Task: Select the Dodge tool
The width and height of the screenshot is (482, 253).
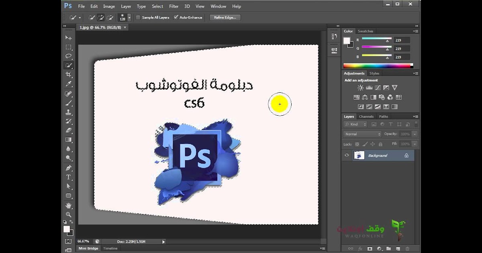Action: 69,158
